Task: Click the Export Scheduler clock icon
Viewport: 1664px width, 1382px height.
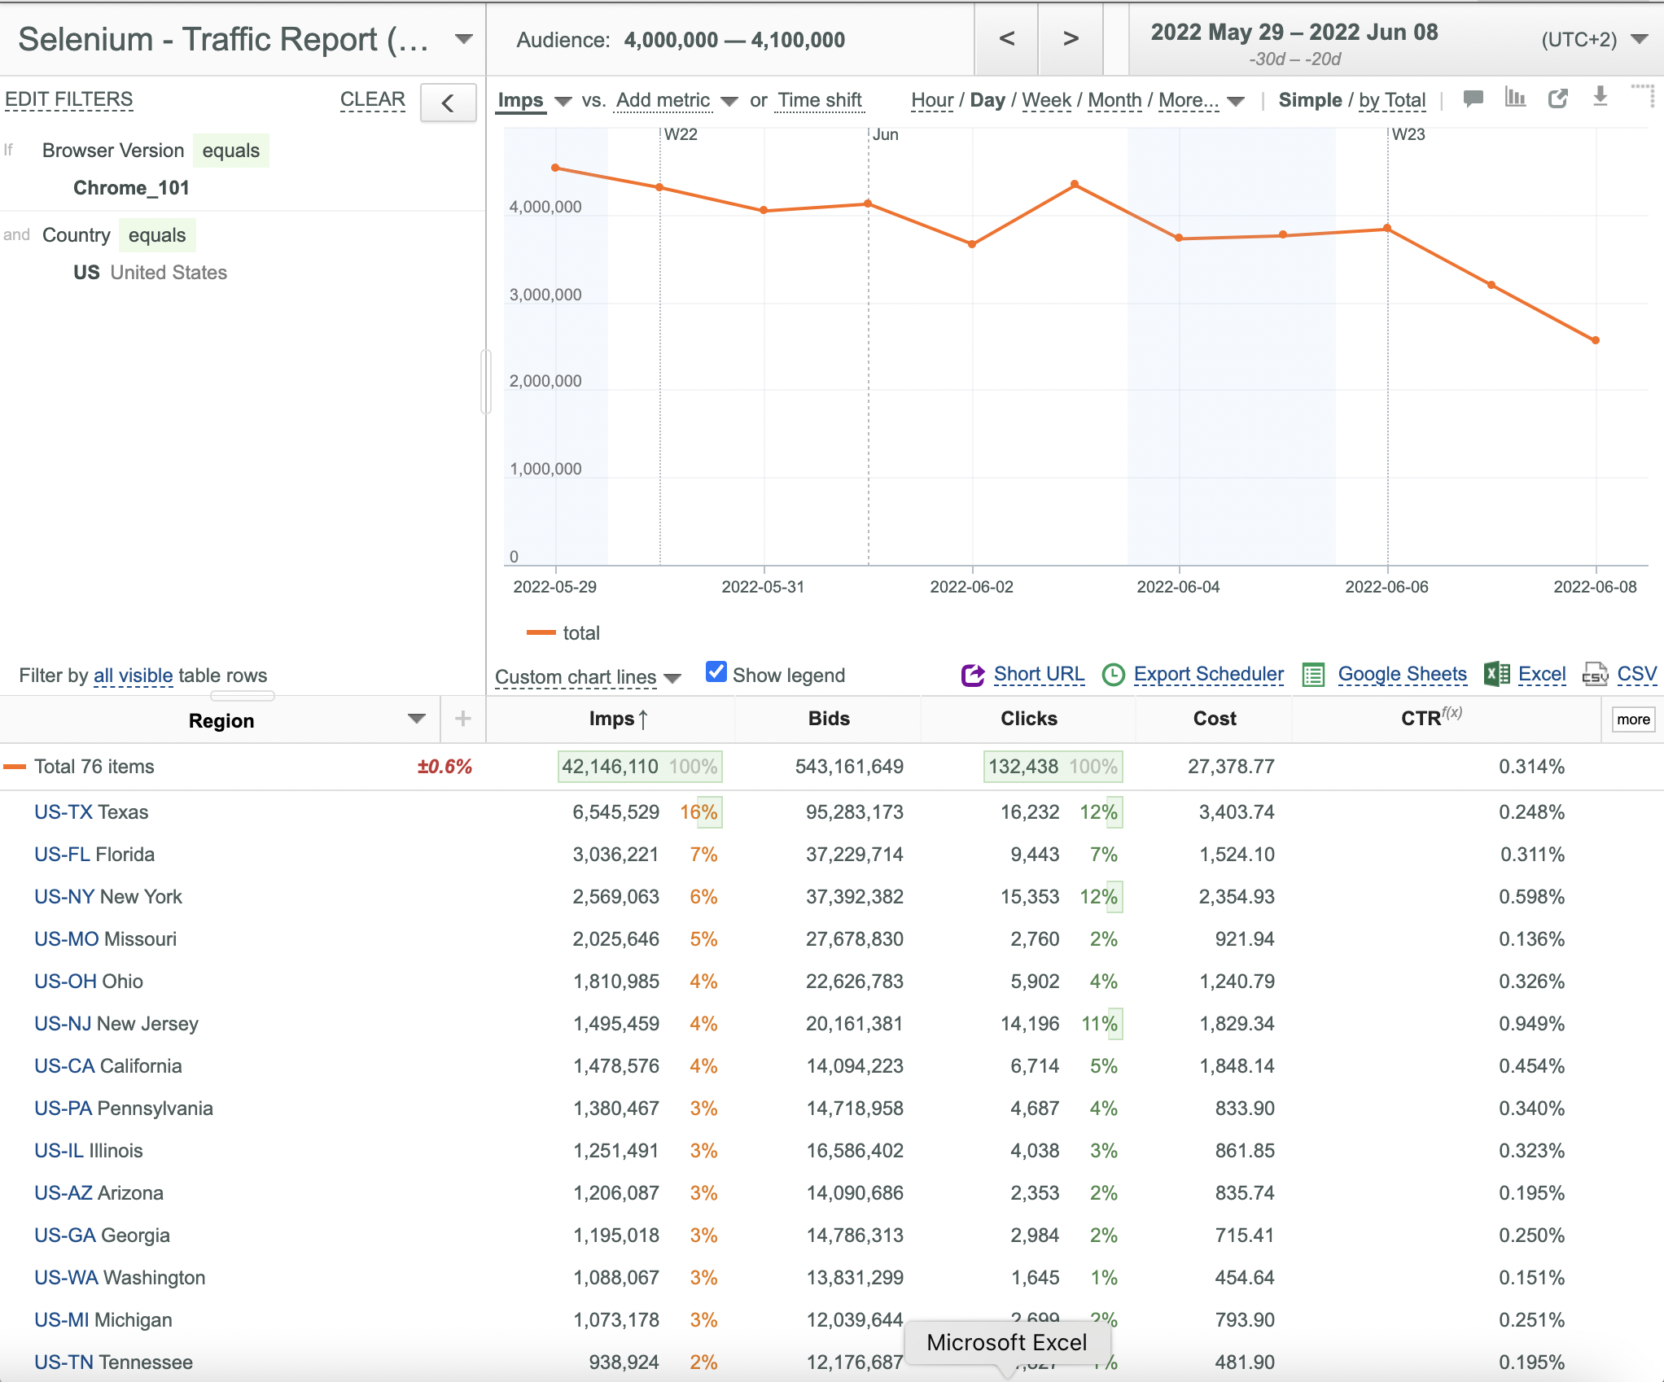Action: [1113, 675]
